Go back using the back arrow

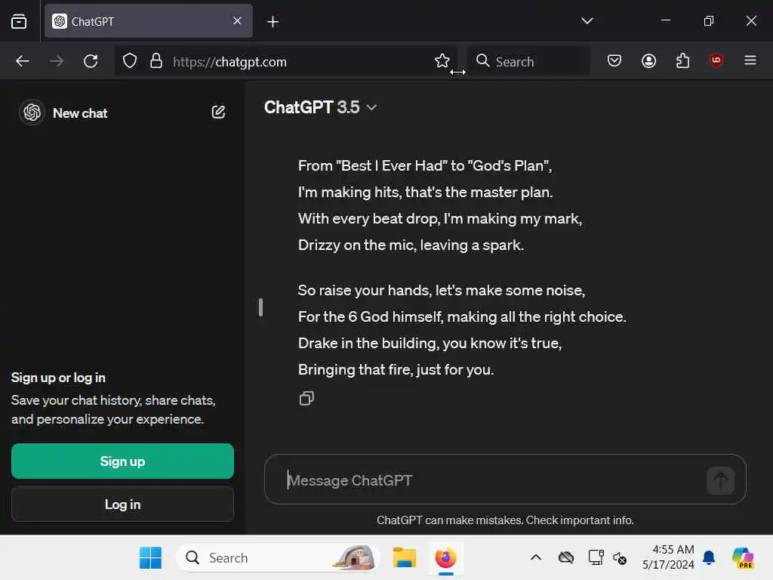tap(23, 61)
